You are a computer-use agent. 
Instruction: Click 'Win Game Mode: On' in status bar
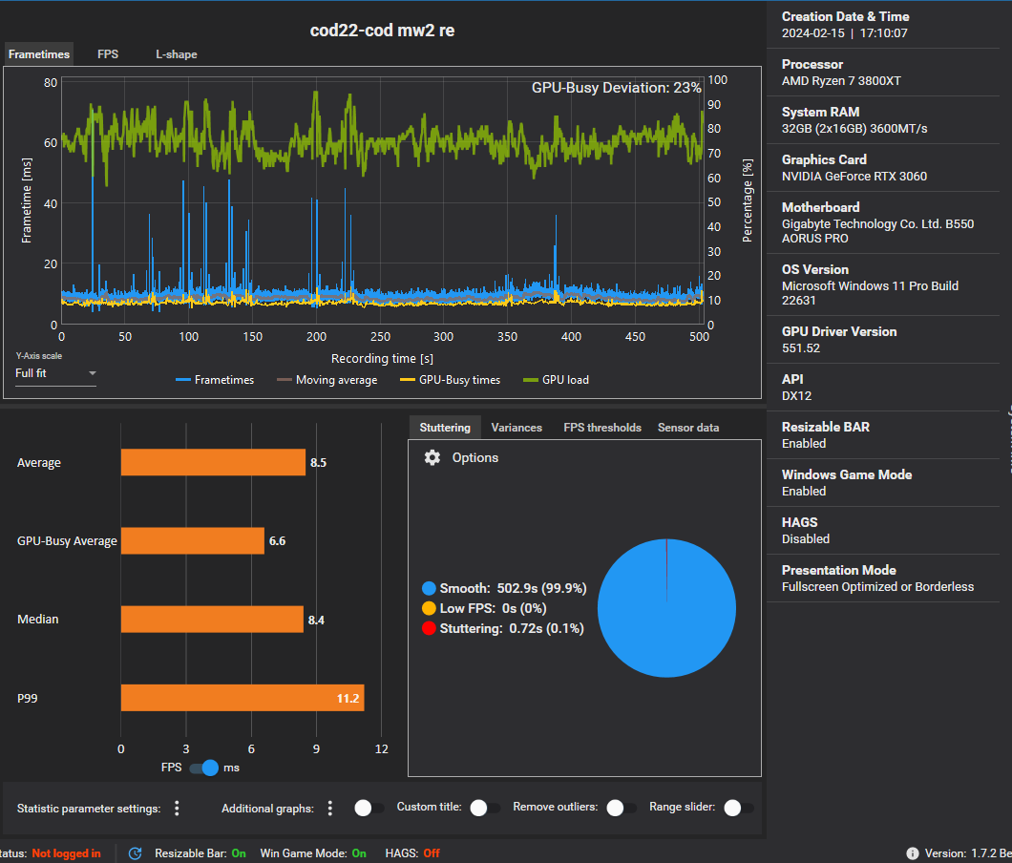(313, 853)
